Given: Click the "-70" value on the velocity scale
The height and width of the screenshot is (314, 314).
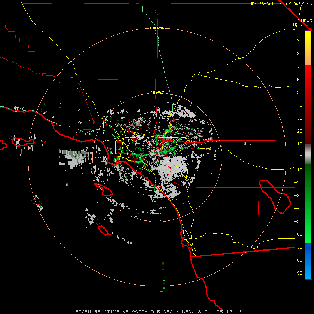Looking at the screenshot, I should (298, 247).
